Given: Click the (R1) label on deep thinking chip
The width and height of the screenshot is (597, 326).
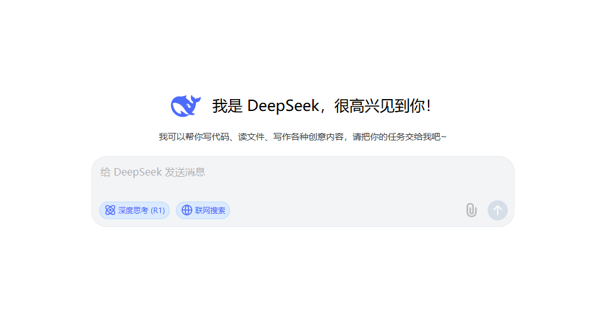Looking at the screenshot, I should click(x=158, y=211).
